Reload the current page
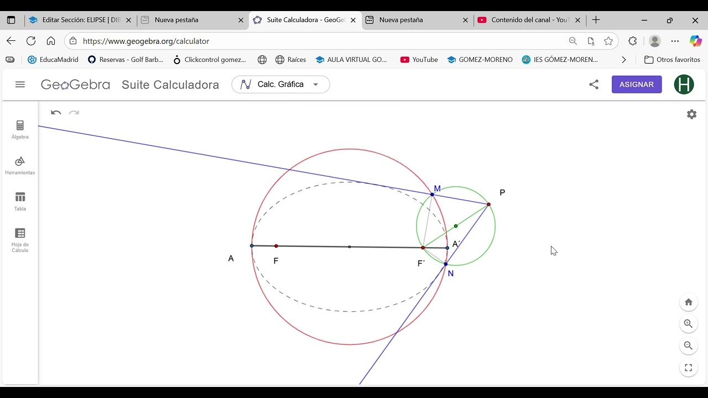Screen dimensions: 708x398 (x=31, y=41)
